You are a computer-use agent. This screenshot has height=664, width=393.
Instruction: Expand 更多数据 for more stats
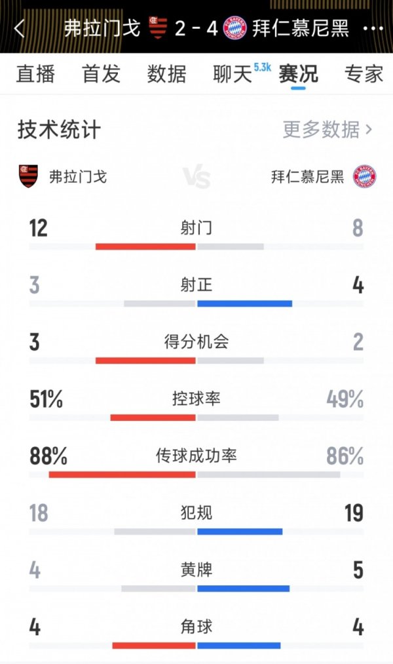tap(327, 130)
